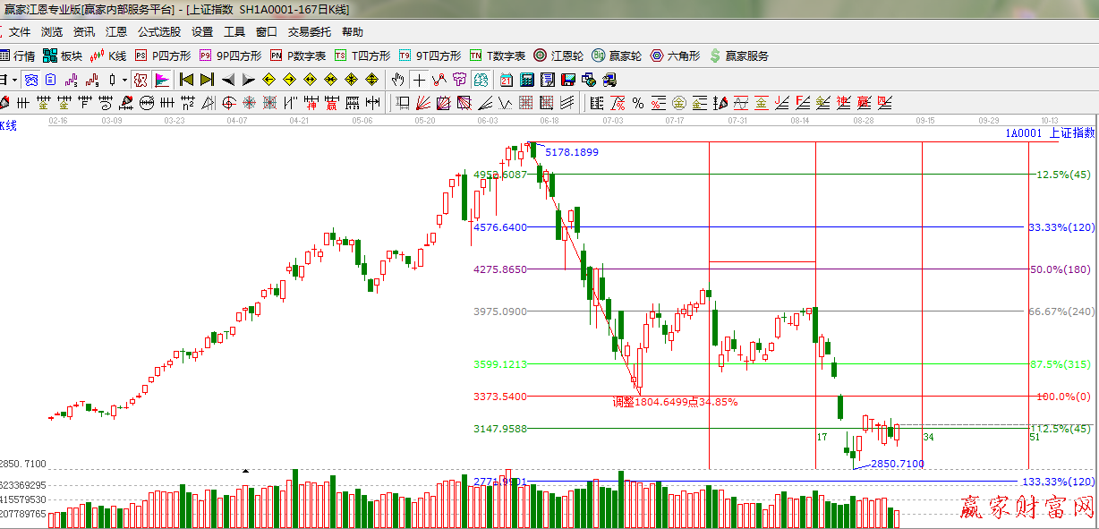Toggle the pressed cyan pattern button
This screenshot has height=529, width=1099.
[x=481, y=80]
